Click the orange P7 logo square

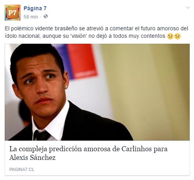[x=12, y=13]
